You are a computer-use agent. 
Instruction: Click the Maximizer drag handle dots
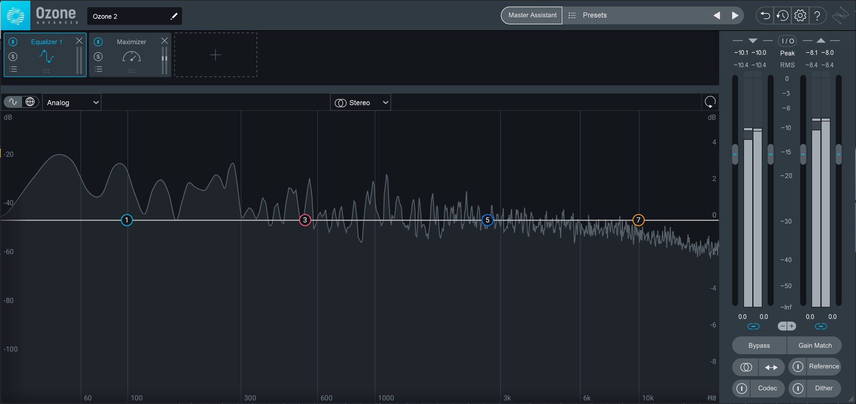(x=132, y=71)
